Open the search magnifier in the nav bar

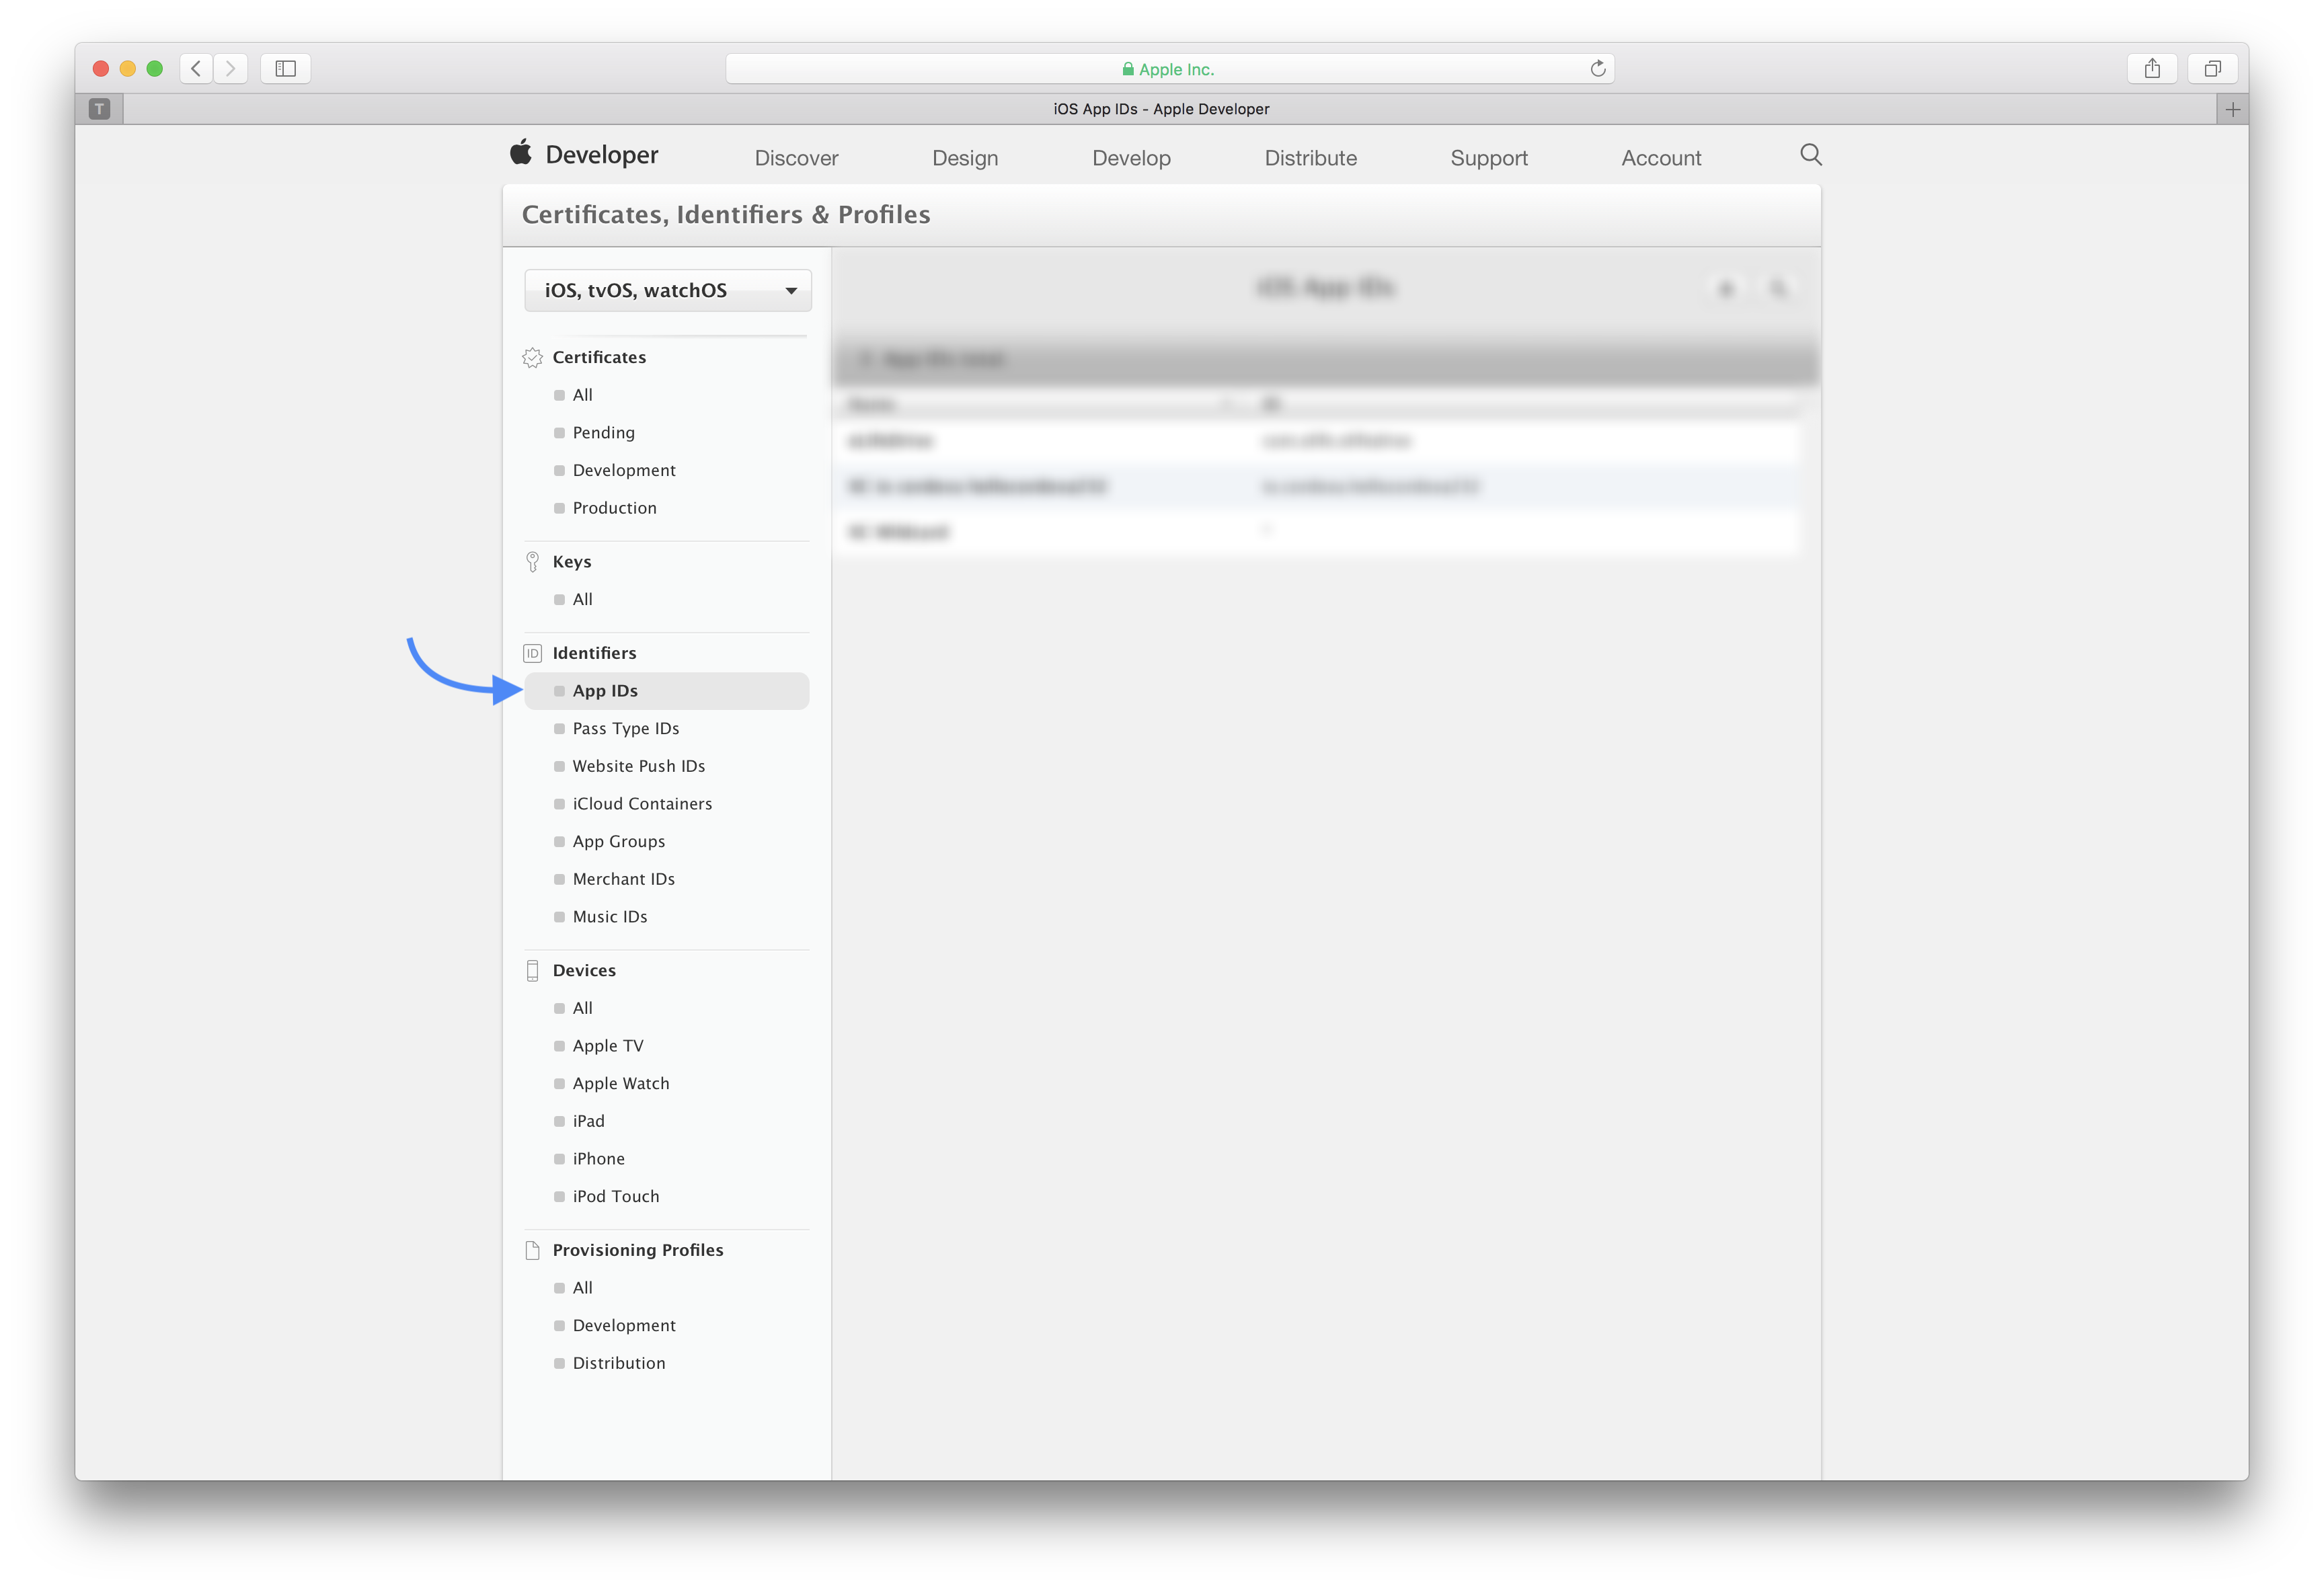1810,155
